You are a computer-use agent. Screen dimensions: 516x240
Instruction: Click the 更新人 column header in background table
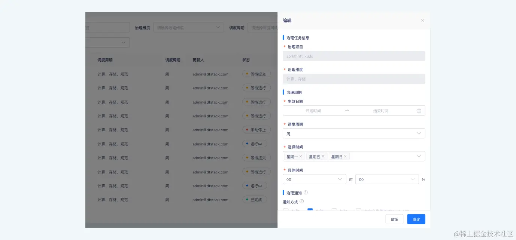(198, 60)
